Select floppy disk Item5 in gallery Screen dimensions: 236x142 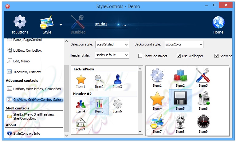180,101
